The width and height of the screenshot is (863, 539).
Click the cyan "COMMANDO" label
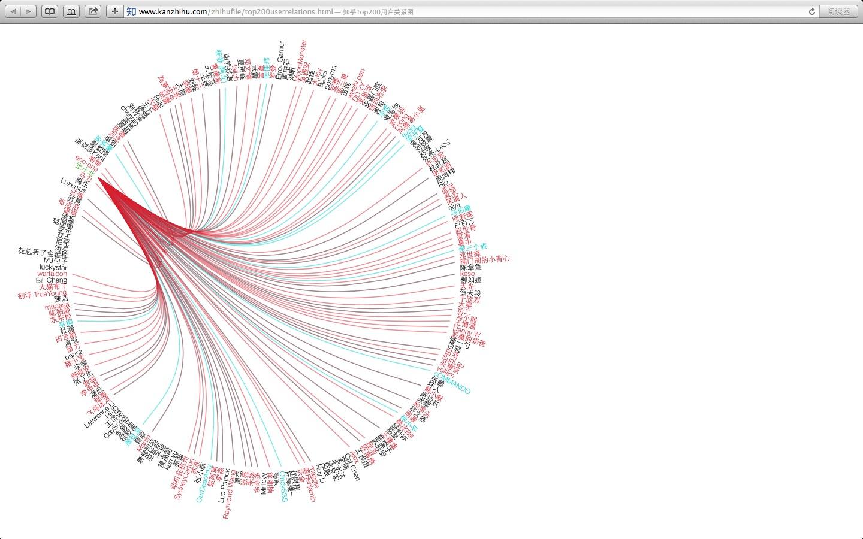pyautogui.click(x=452, y=382)
